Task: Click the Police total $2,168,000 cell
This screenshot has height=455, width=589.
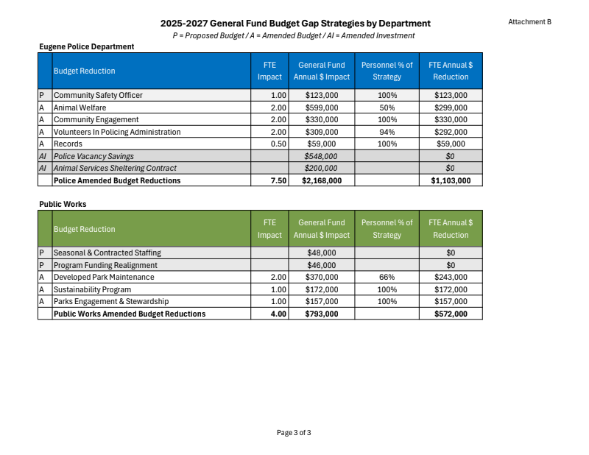Action: point(321,180)
